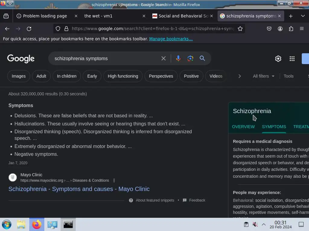Open the Google apps grid
The height and width of the screenshot is (231, 309).
pyautogui.click(x=292, y=59)
